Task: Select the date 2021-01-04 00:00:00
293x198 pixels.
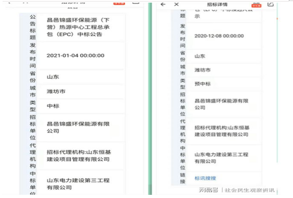Action: pyautogui.click(x=75, y=55)
